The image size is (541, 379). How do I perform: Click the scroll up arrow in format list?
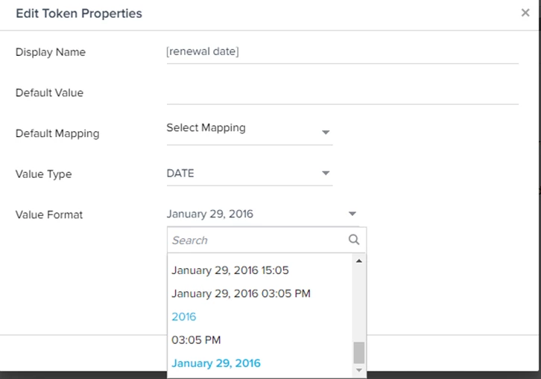point(359,261)
